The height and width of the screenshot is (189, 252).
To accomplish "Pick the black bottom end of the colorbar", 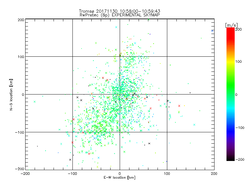I will [231, 158].
